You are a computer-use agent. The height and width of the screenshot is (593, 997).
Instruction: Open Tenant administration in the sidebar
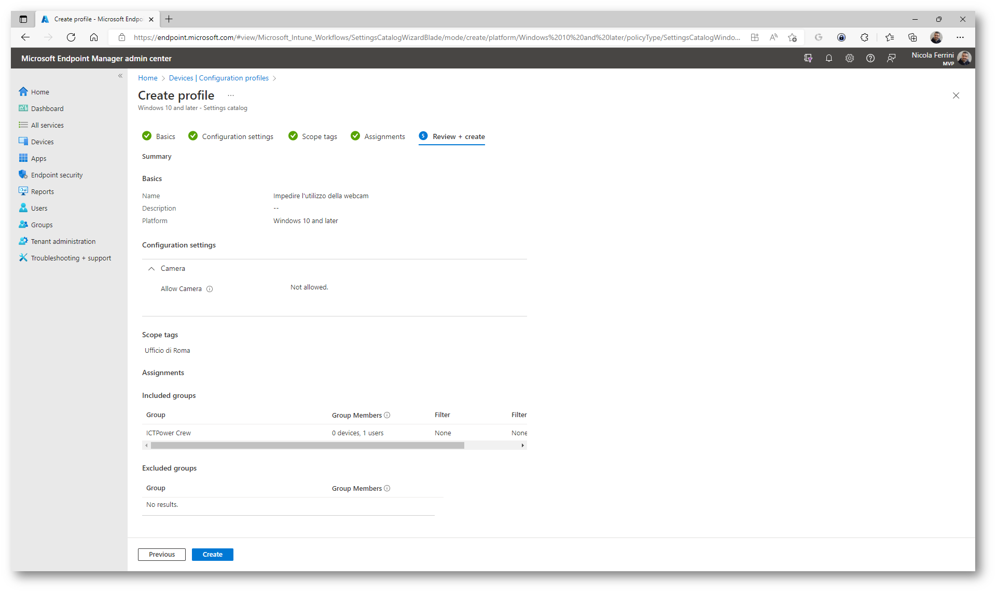point(57,241)
